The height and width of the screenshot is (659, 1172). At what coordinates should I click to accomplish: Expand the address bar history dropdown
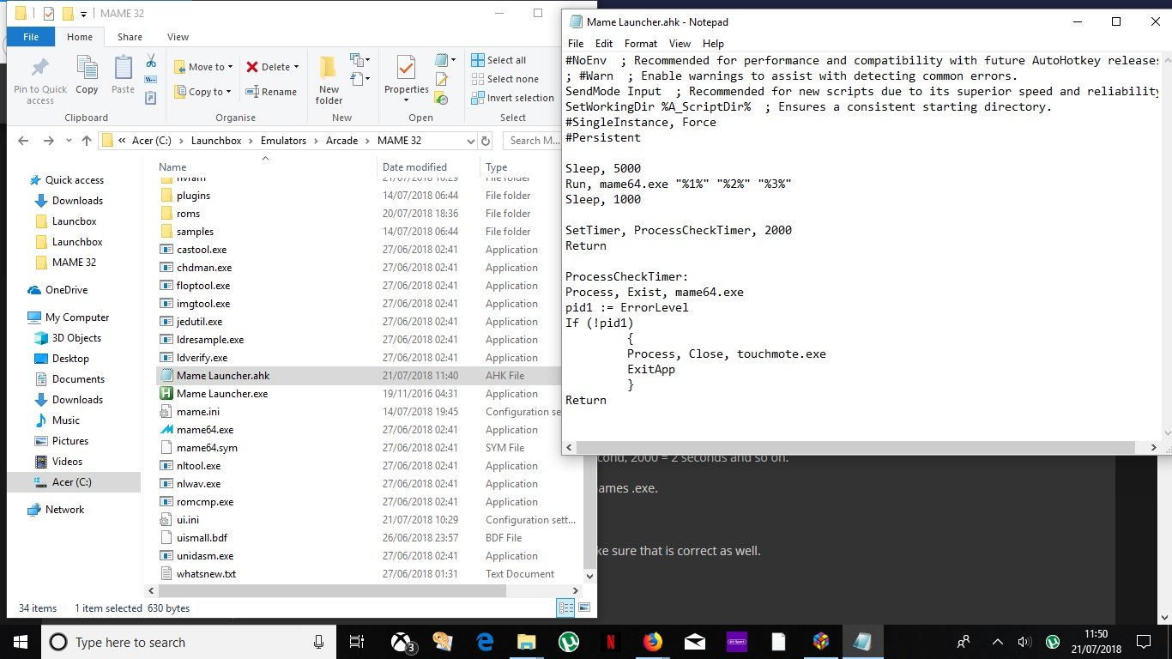470,141
